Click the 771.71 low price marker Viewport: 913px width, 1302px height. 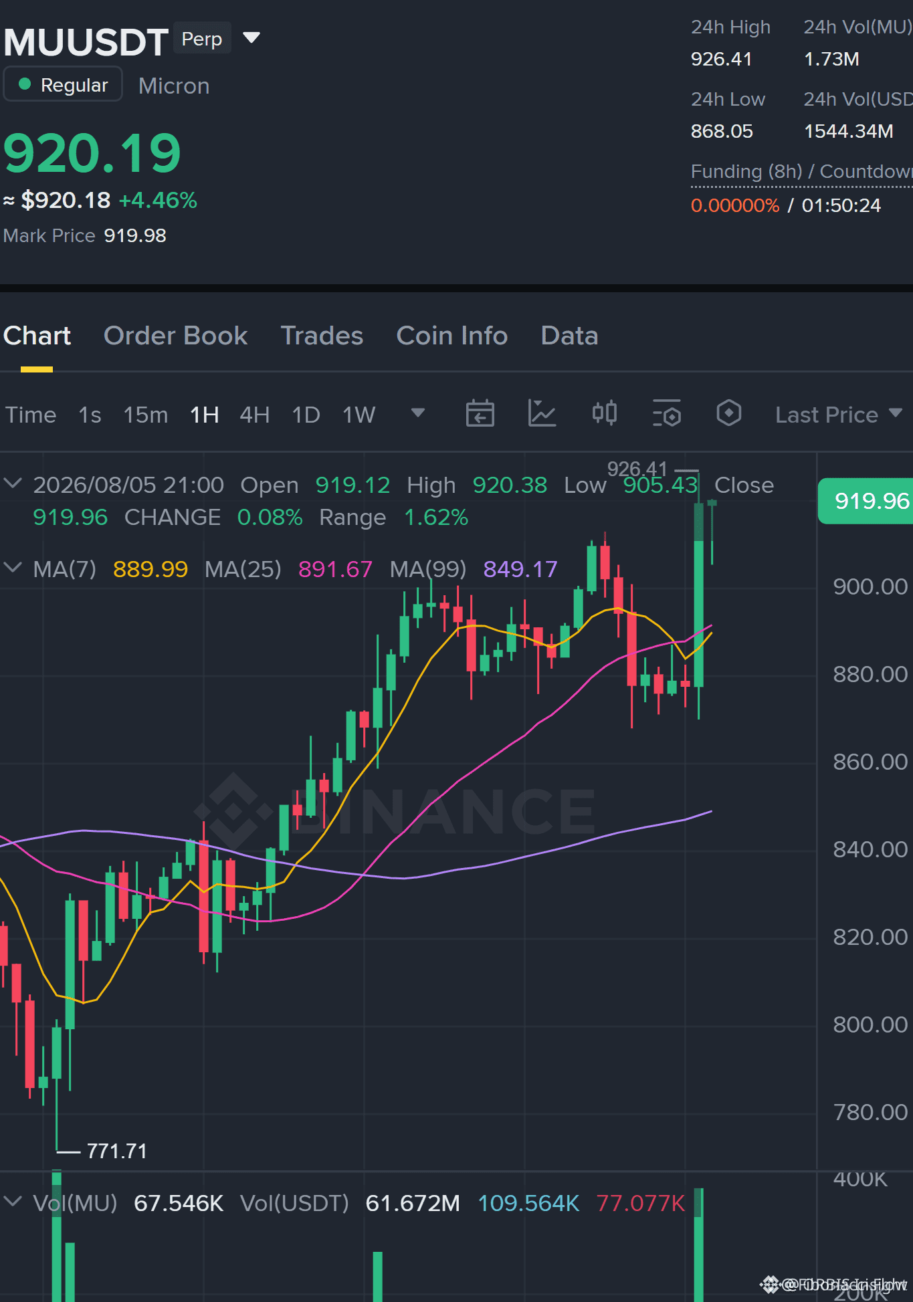(x=117, y=1150)
